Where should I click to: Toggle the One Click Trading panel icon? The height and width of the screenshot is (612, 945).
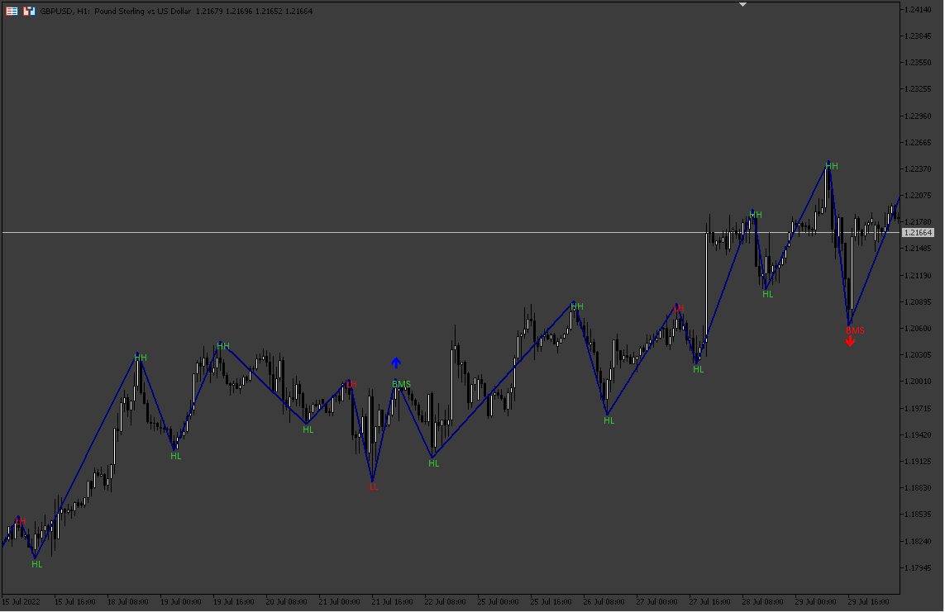(x=29, y=11)
